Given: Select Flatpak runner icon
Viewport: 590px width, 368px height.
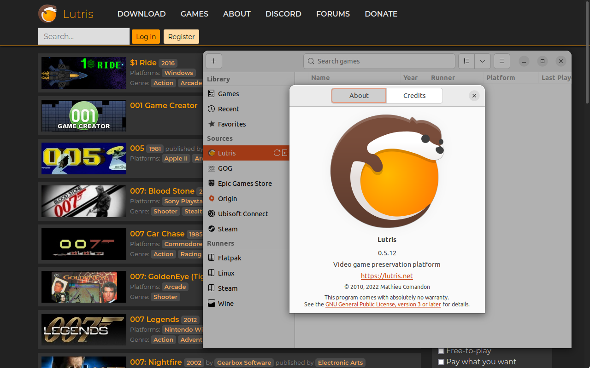Looking at the screenshot, I should [212, 258].
